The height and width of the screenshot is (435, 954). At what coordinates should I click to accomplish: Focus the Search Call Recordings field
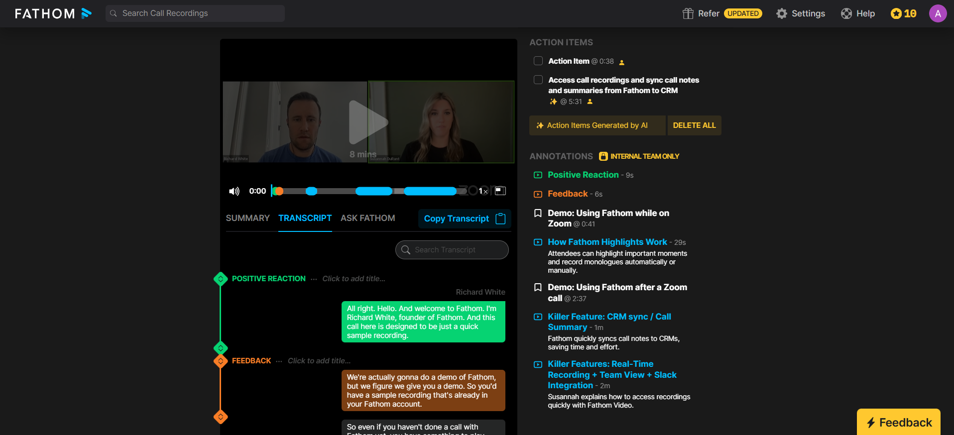195,13
